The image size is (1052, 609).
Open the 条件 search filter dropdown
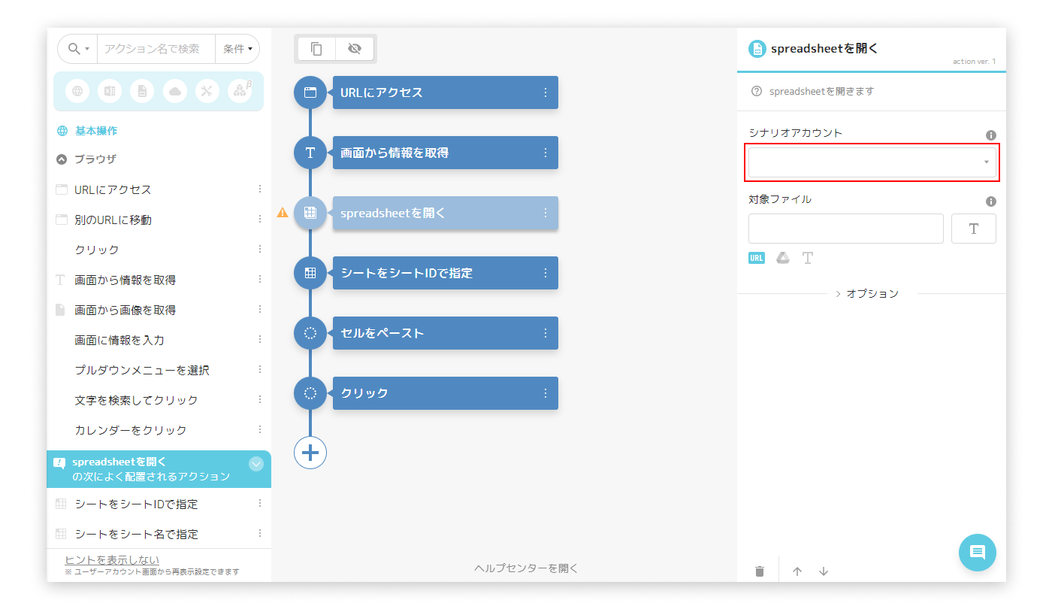[237, 49]
